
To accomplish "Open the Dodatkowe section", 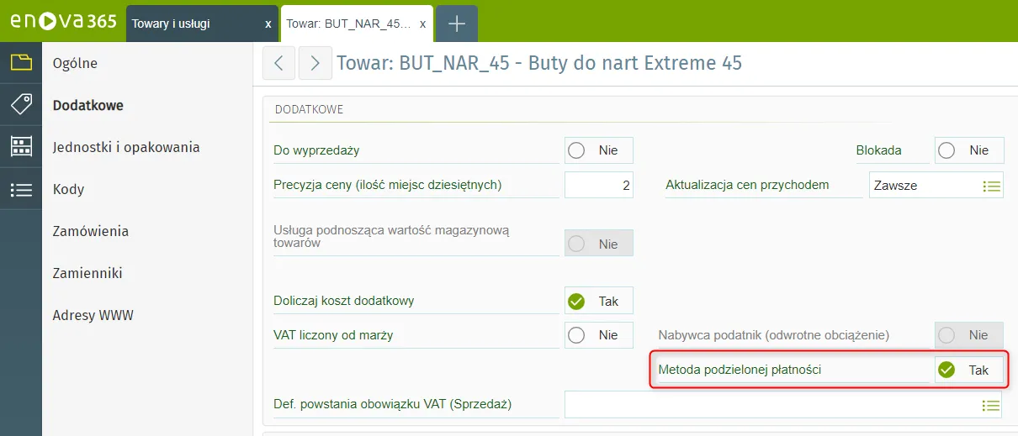I will click(x=87, y=105).
